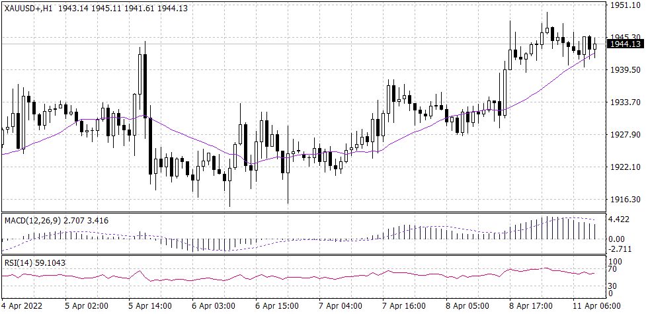Screen dimensions: 648x314
Task: Click the 1922.10 price axis label
Action: tap(624, 167)
